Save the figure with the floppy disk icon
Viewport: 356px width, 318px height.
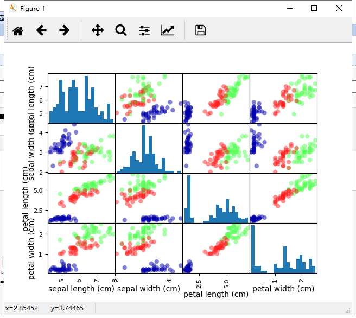click(201, 30)
